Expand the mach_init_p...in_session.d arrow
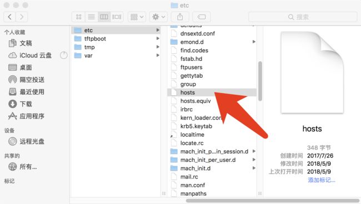 pos(254,151)
